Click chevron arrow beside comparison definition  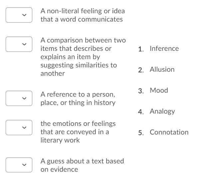(x=24, y=44)
